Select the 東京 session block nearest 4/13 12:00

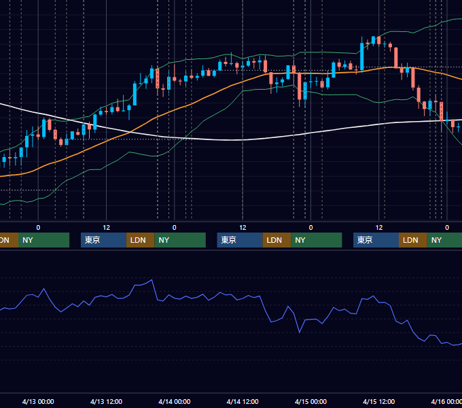(103, 240)
